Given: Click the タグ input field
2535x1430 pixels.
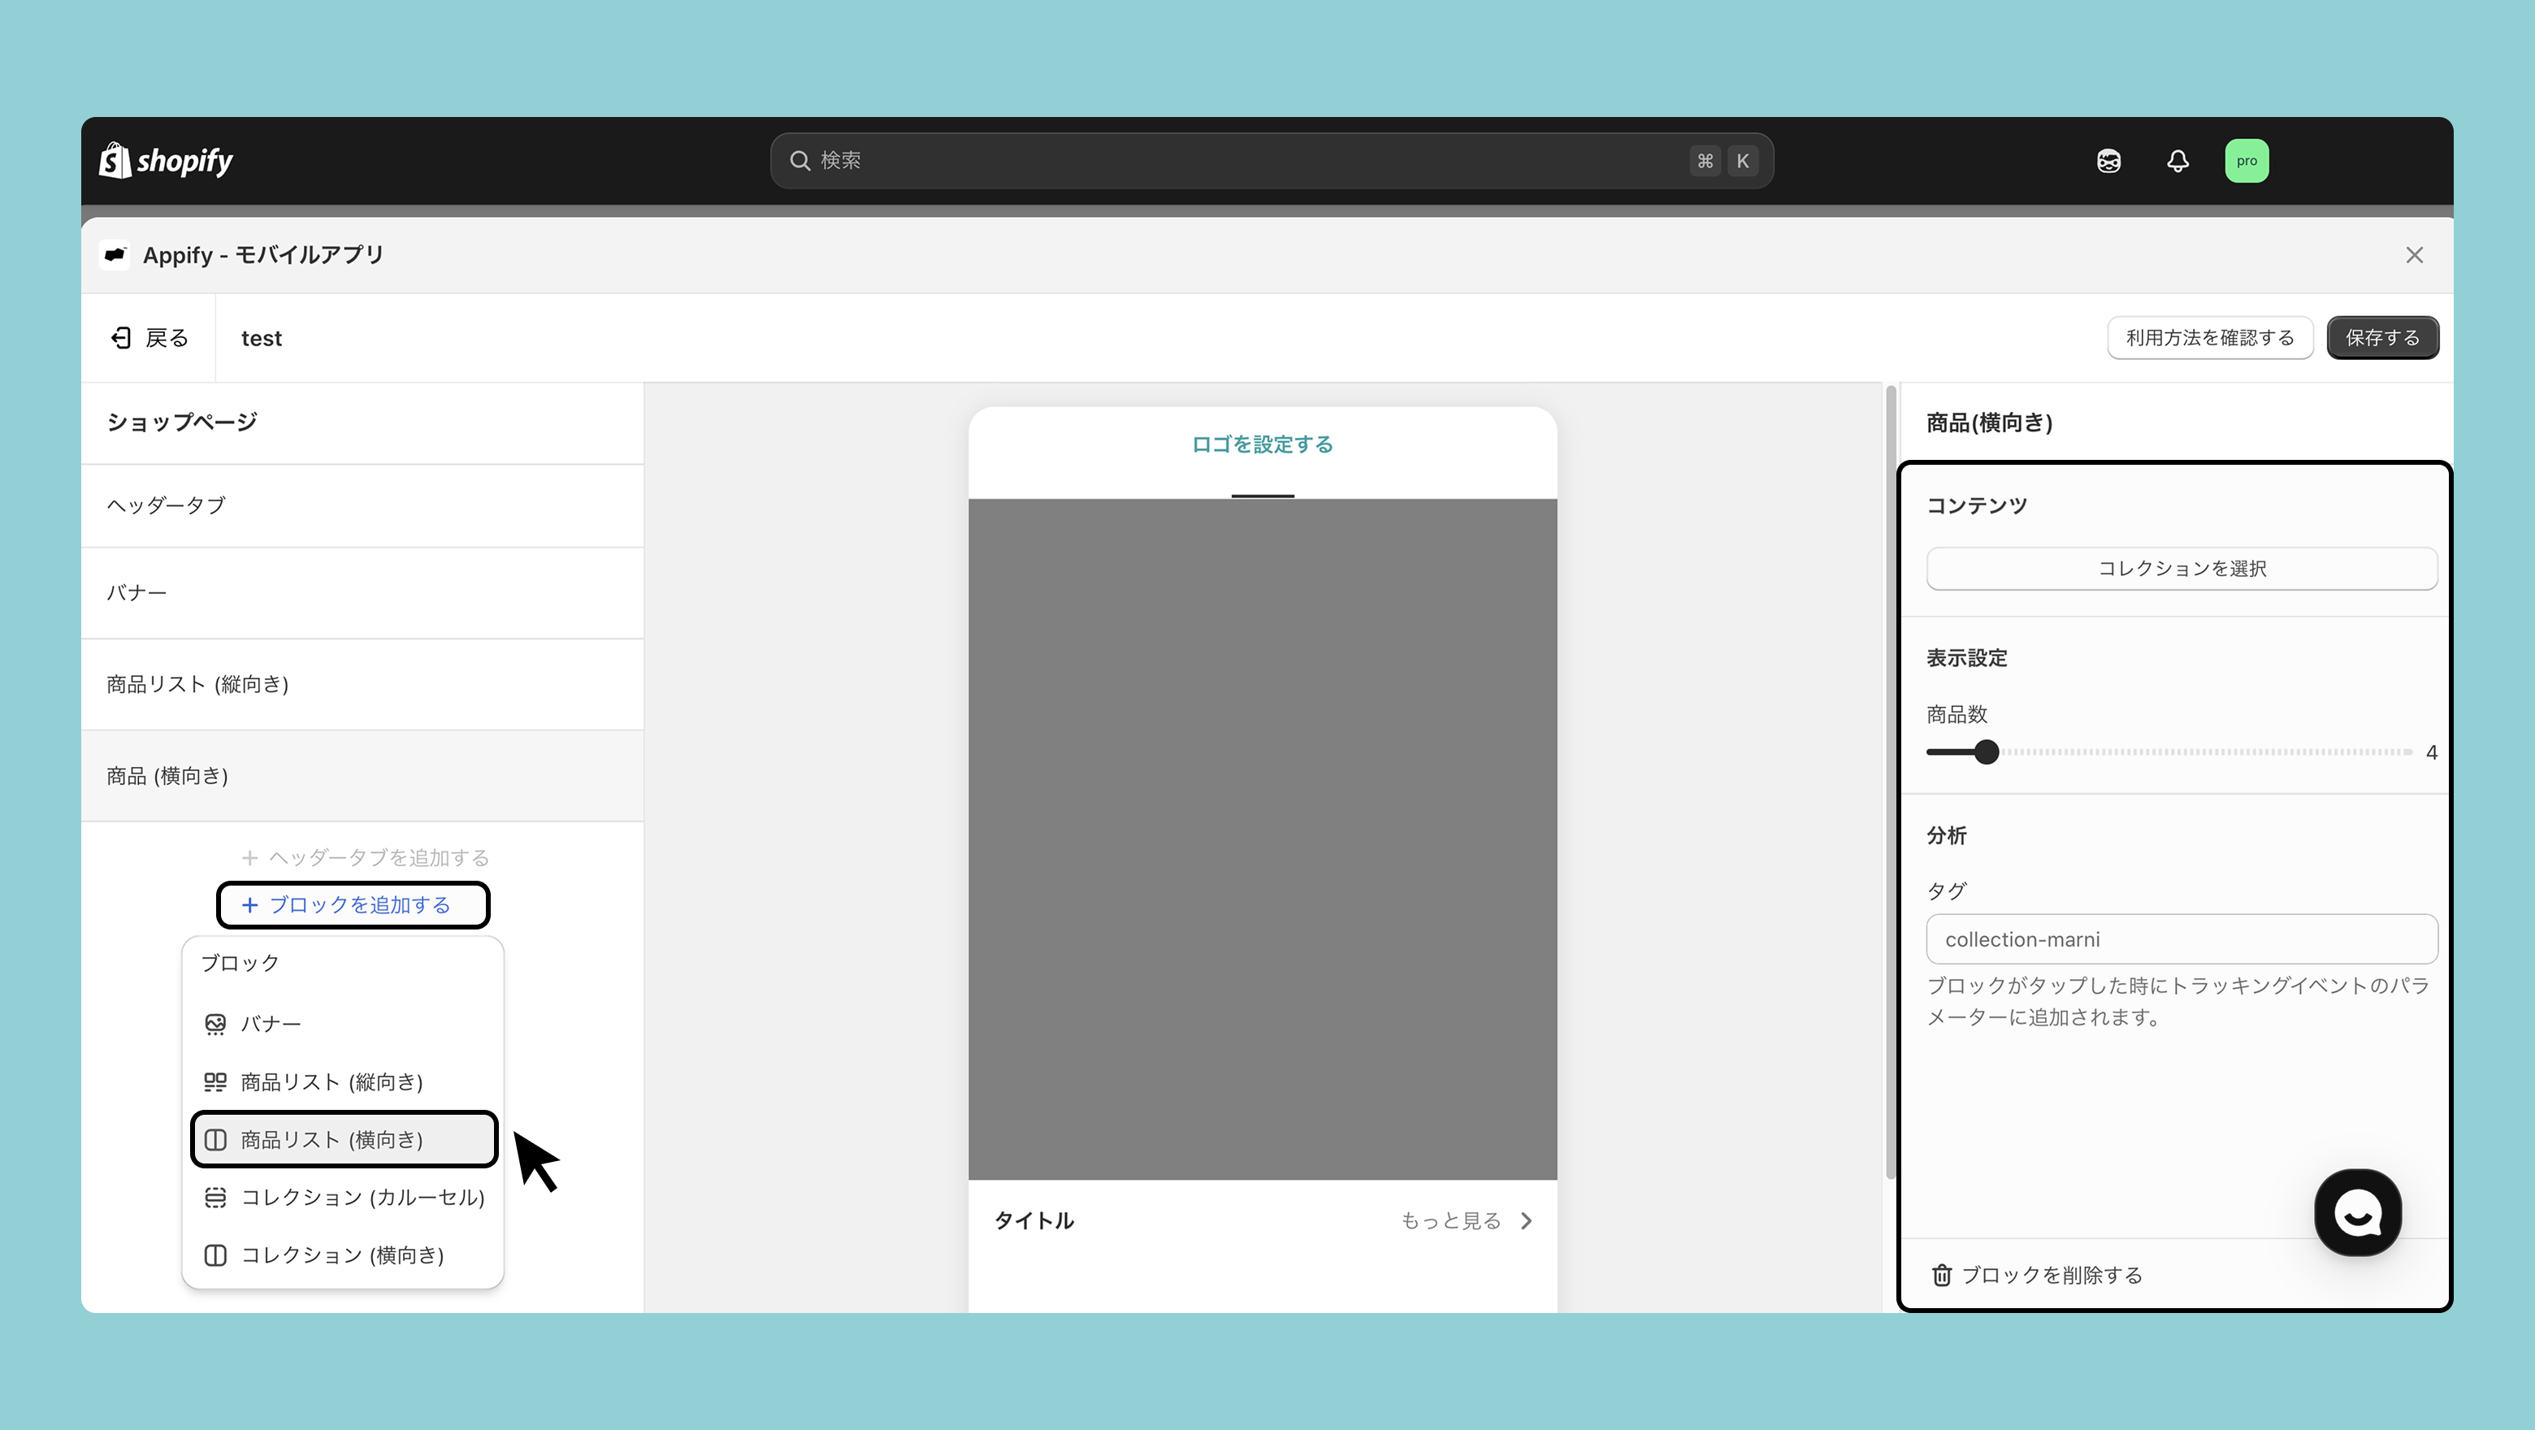Looking at the screenshot, I should coord(2182,939).
